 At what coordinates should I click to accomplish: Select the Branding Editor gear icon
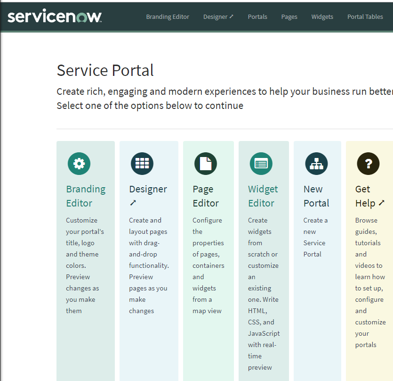coord(79,164)
